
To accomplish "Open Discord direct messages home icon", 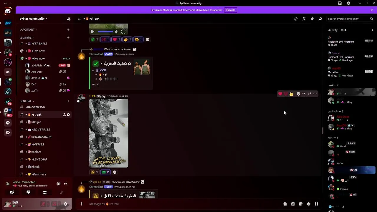I will [x=8, y=11].
